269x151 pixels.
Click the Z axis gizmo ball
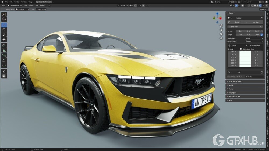217,13
